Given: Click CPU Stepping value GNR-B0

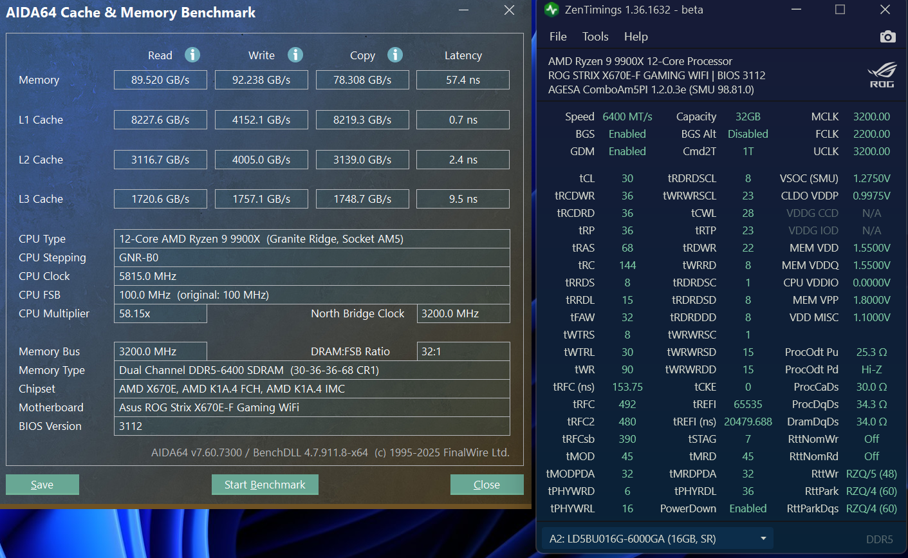Looking at the screenshot, I should coord(312,257).
